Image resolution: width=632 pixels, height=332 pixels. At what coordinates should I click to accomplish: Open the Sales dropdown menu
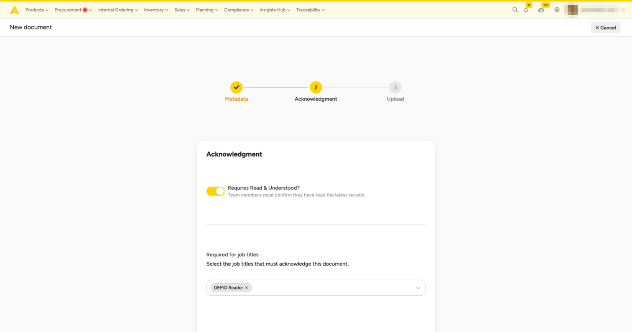pos(182,10)
